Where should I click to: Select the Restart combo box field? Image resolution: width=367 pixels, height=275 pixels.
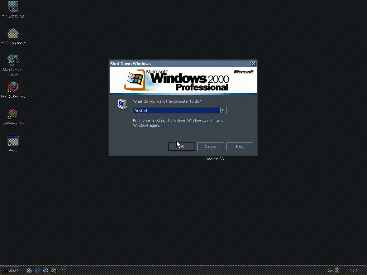tap(180, 110)
